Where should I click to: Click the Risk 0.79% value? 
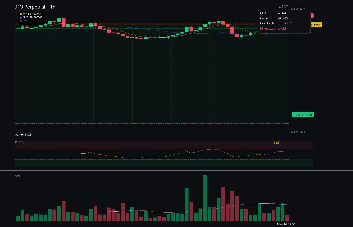[x=282, y=13]
